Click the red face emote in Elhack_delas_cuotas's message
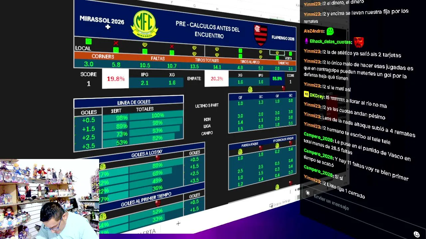 coord(358,42)
